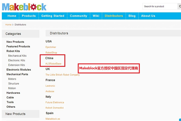This screenshot has width=181, height=121.
Task: Select the Distributors menu item
Action: [114, 16]
